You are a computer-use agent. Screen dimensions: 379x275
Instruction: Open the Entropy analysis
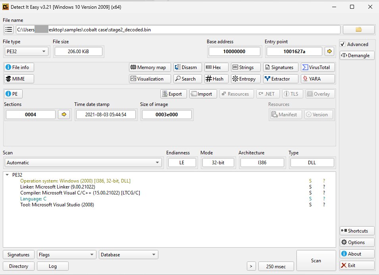[246, 79]
